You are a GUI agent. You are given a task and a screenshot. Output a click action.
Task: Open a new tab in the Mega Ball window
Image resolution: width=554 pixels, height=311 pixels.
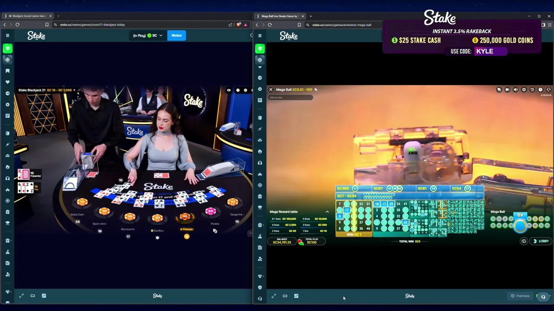tap(310, 16)
